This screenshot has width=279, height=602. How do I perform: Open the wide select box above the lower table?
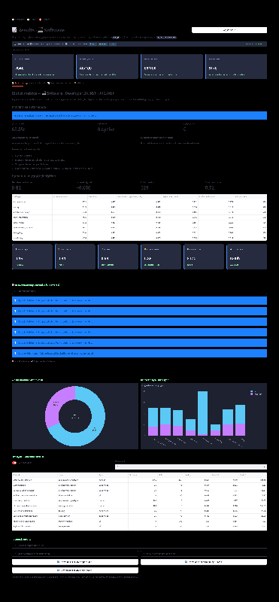tap(191, 467)
